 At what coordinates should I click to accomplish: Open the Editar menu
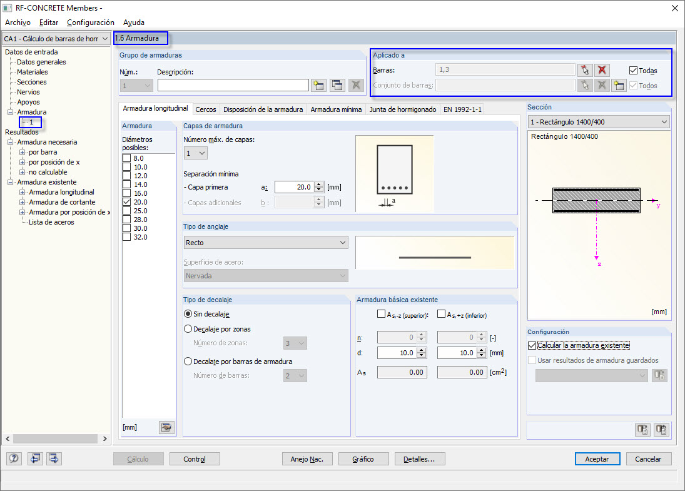click(x=49, y=23)
